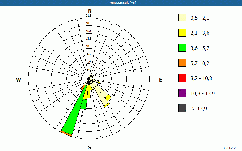Screen dimensions: 242x151
Task: Click the legend label "0,5 - 2,1"
Action: tap(200, 18)
